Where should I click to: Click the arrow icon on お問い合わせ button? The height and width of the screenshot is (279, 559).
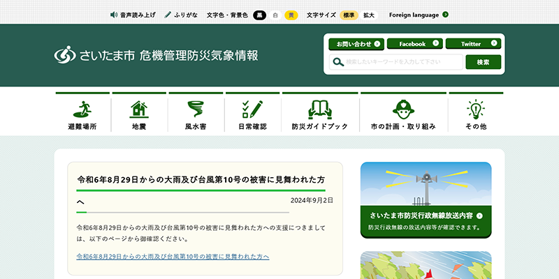[377, 44]
